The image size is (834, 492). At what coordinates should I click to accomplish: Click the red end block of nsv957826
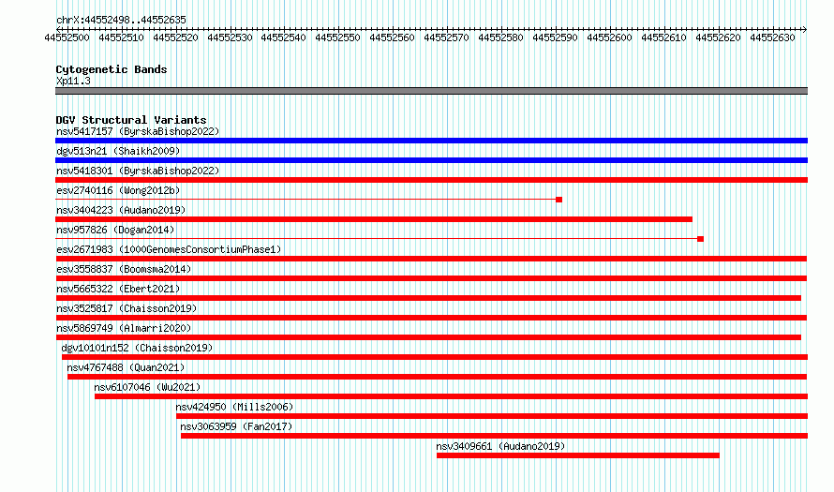[701, 239]
